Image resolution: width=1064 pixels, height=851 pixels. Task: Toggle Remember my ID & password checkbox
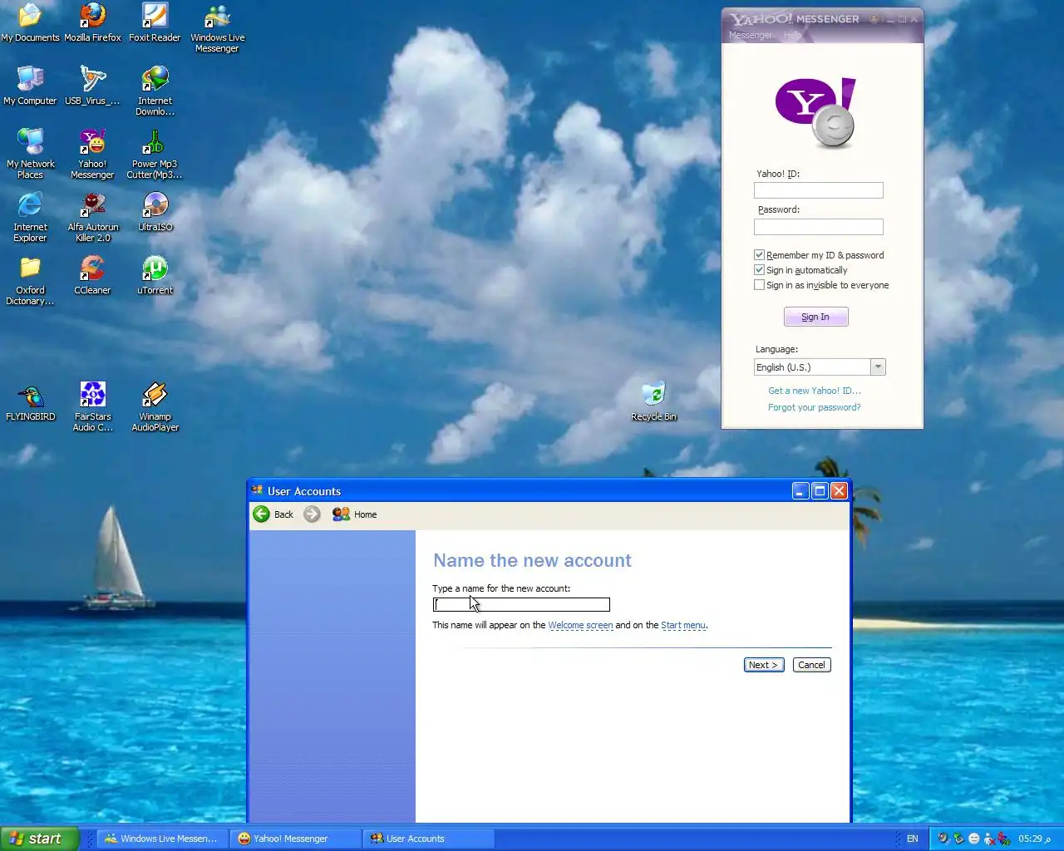pyautogui.click(x=759, y=255)
